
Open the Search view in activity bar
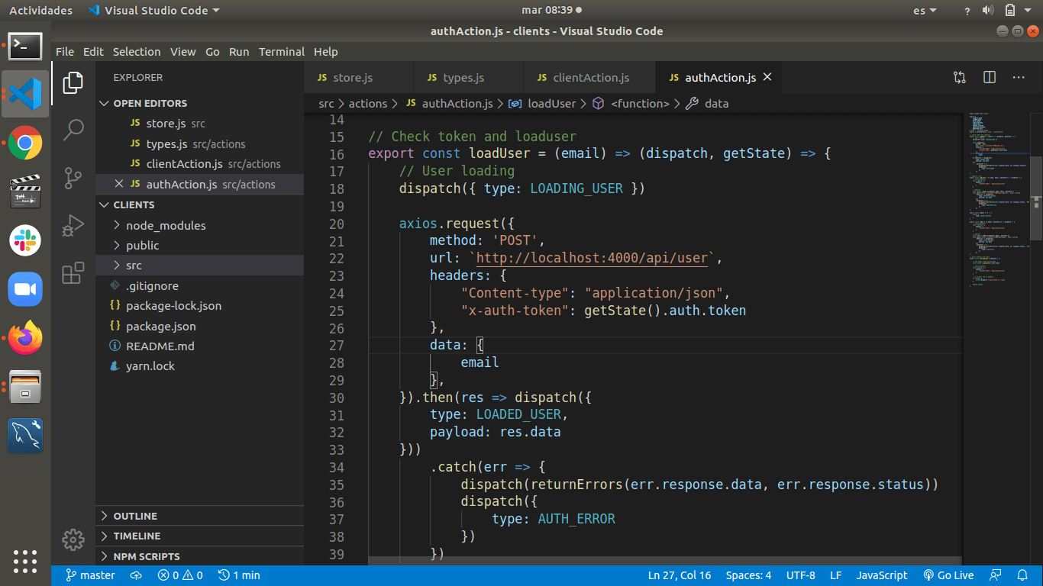[73, 130]
